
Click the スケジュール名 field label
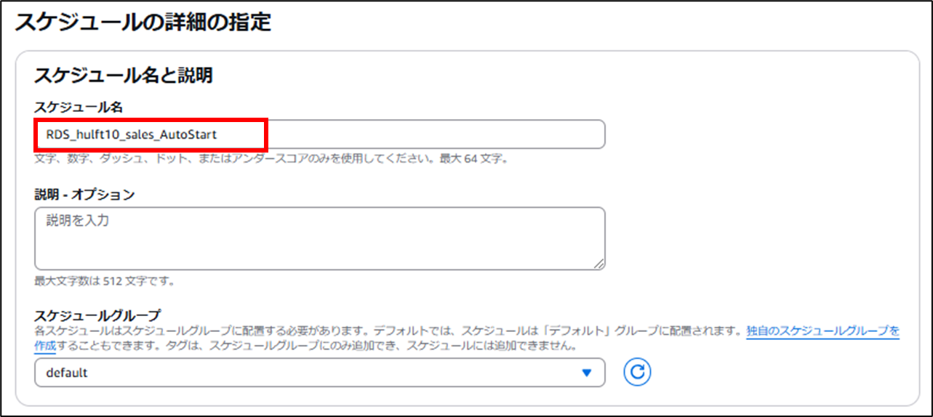coord(79,107)
